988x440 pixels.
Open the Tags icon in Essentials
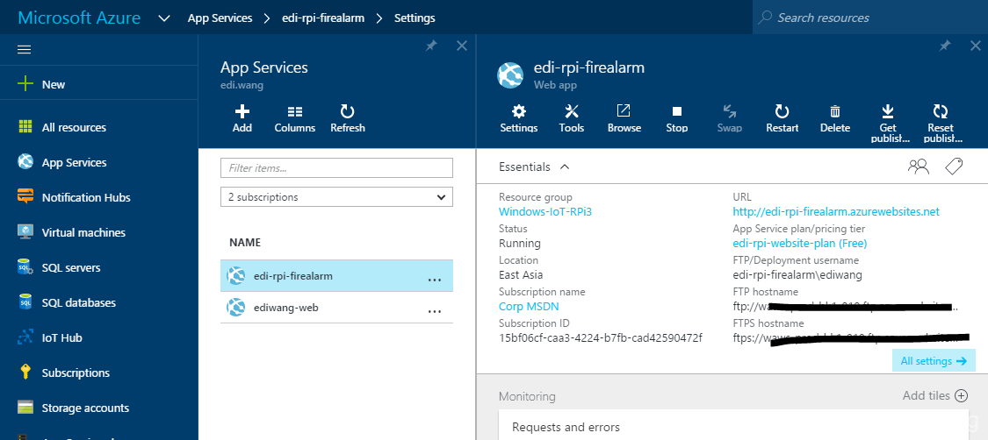954,167
